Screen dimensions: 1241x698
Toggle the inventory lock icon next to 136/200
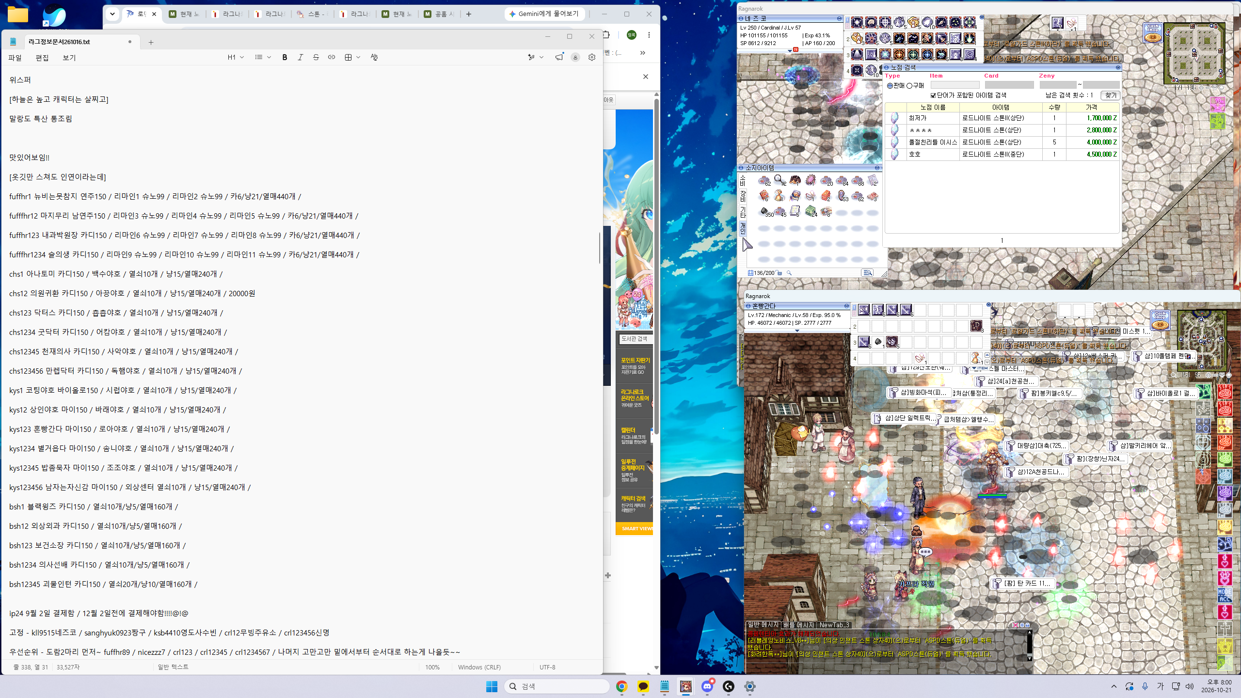click(x=780, y=273)
